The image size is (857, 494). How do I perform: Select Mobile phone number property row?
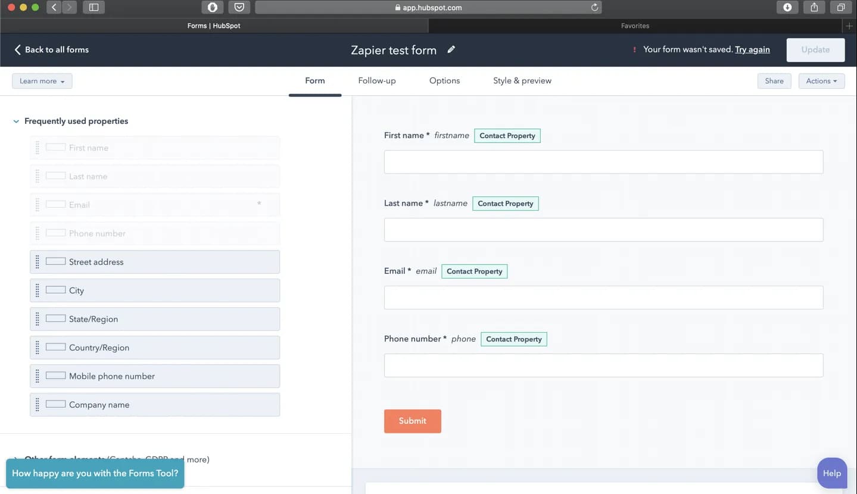[155, 376]
